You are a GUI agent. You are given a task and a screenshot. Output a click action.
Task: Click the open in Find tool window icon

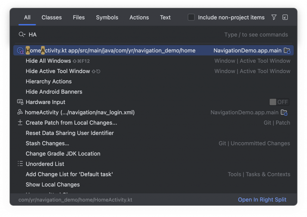tap(285, 17)
